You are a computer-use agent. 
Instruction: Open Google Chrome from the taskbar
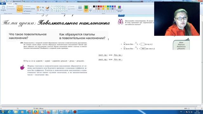pos(29,112)
